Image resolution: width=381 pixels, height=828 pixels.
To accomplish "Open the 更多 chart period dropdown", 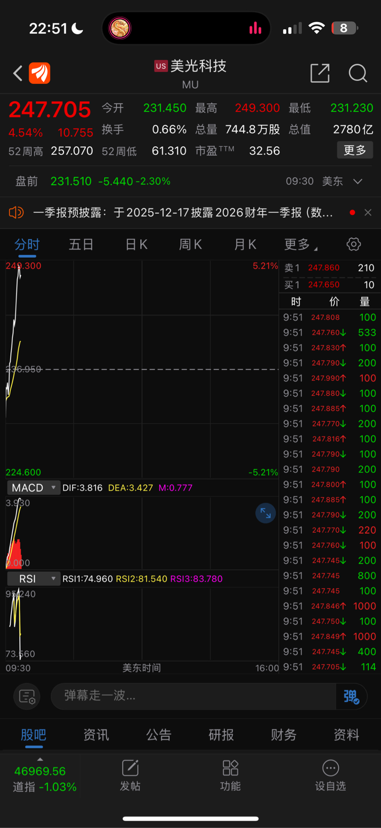I will pos(301,244).
